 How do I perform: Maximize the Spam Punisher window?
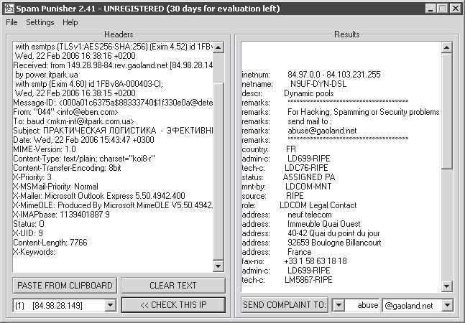click(x=442, y=9)
